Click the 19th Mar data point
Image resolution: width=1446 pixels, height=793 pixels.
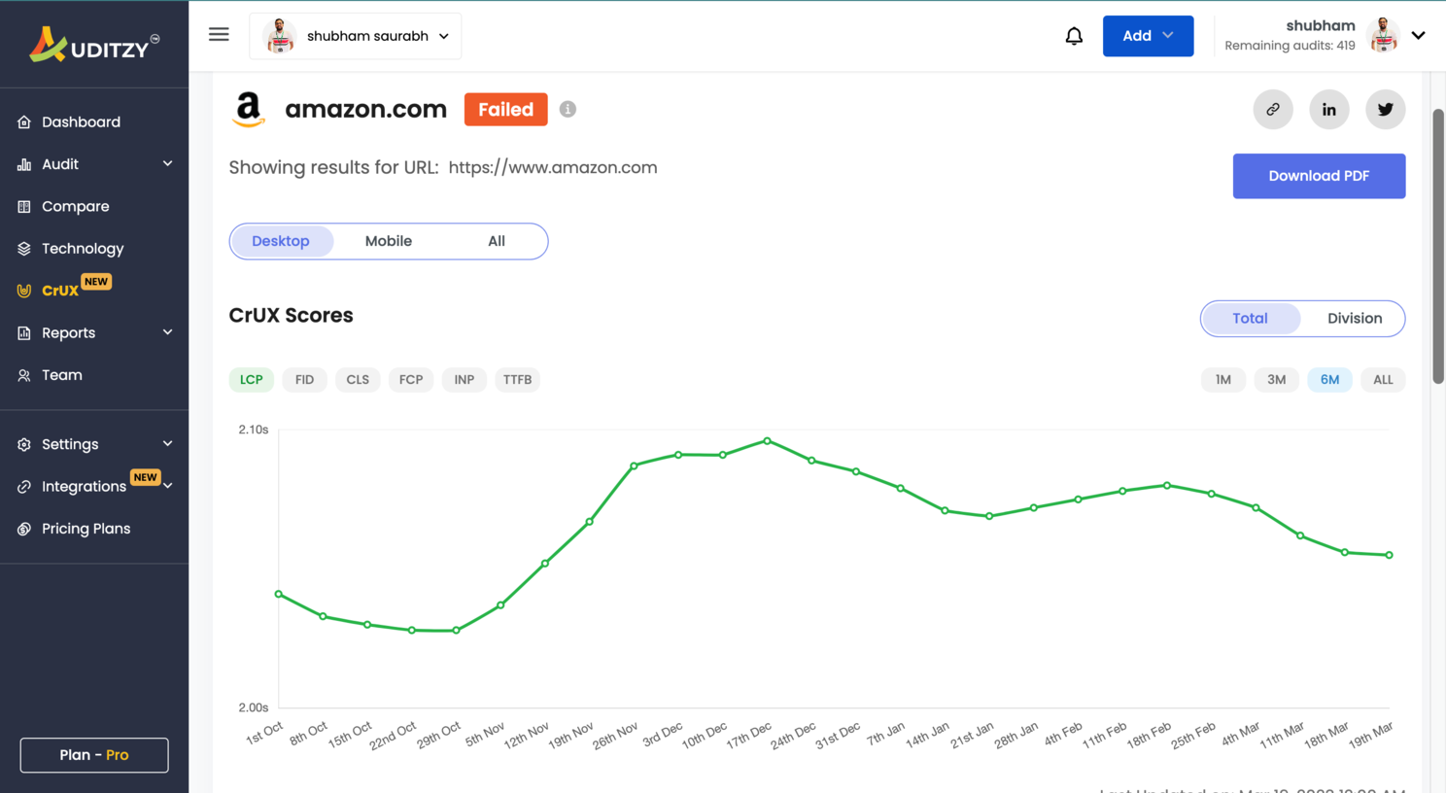click(x=1390, y=555)
